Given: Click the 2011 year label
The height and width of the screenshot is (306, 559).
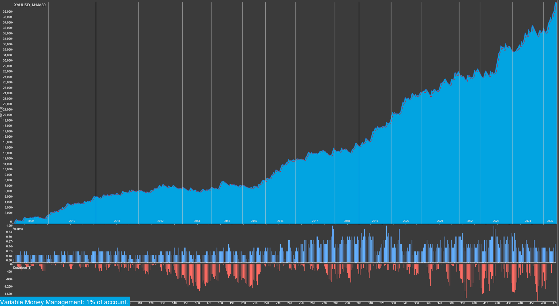Looking at the screenshot, I should (117, 221).
